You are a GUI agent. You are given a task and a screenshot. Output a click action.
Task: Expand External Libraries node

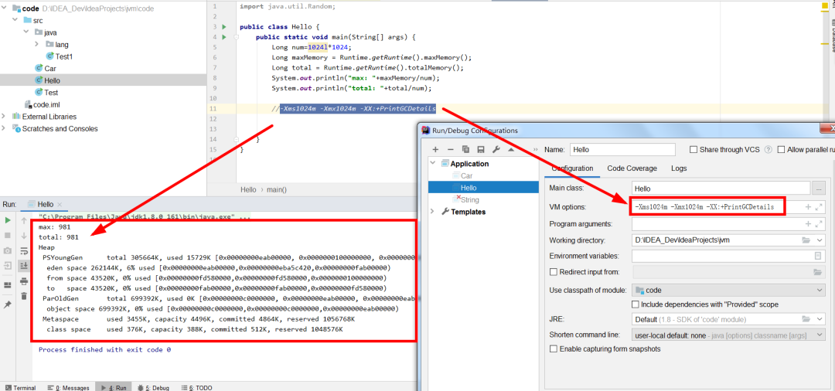pos(5,117)
